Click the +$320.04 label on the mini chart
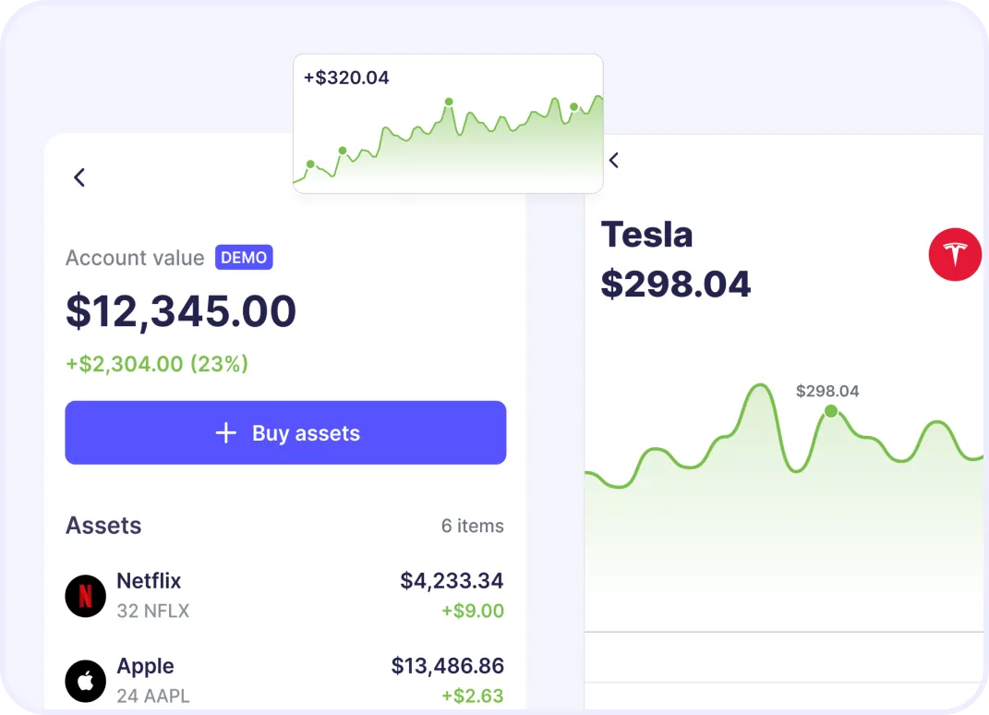This screenshot has width=989, height=715. coord(346,78)
